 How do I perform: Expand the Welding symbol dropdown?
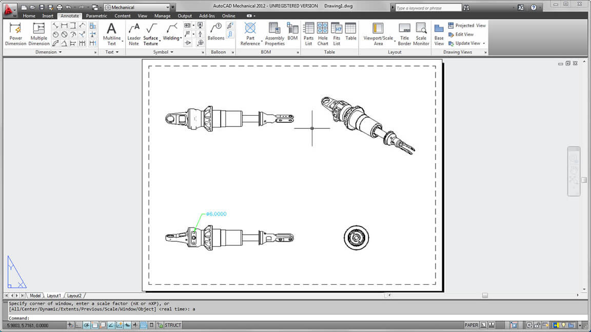point(181,38)
